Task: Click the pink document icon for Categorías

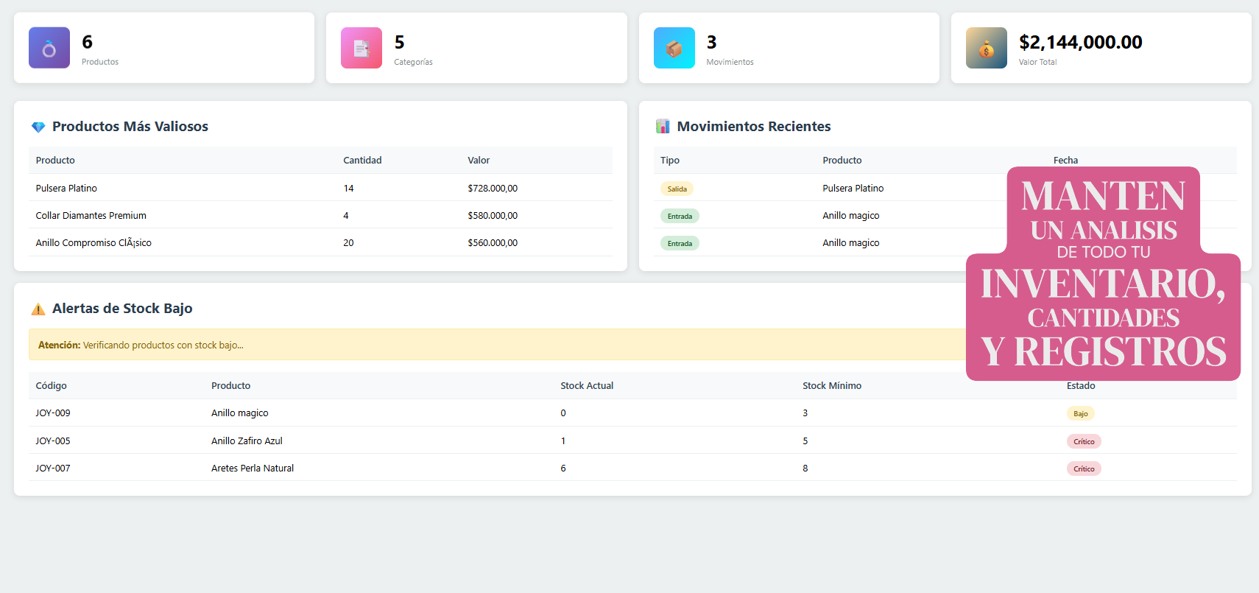Action: pyautogui.click(x=362, y=48)
